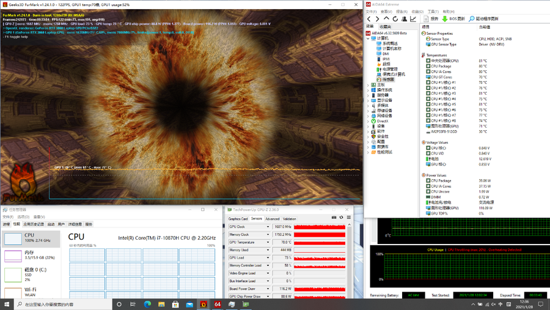The height and width of the screenshot is (310, 550).
Task: Expand the 性能测试 tree node
Action: tap(368, 152)
